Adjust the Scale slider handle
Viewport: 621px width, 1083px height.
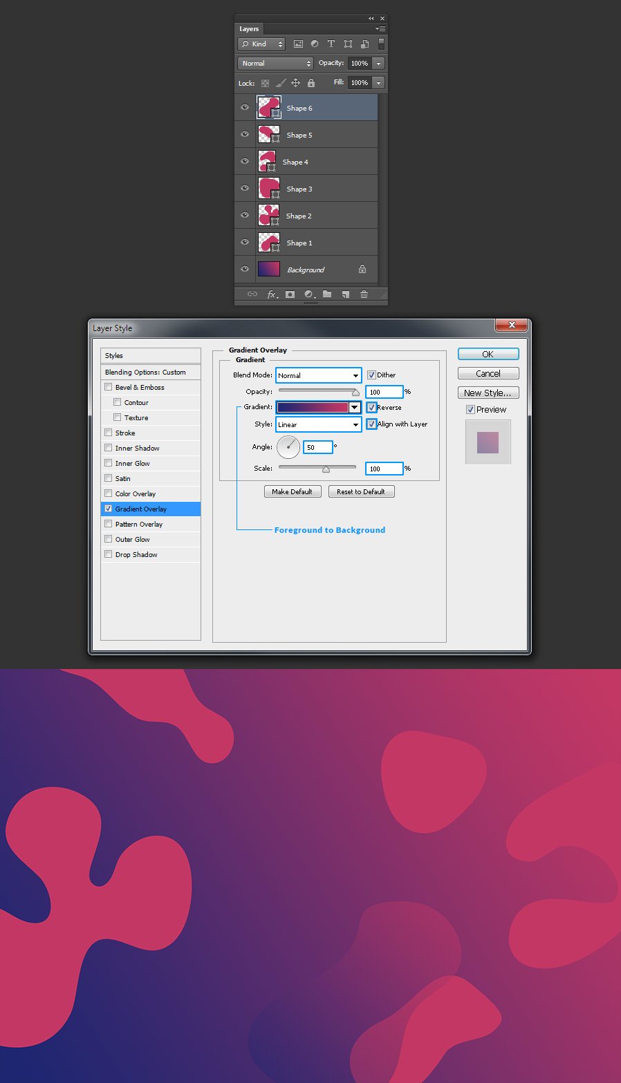(x=326, y=469)
